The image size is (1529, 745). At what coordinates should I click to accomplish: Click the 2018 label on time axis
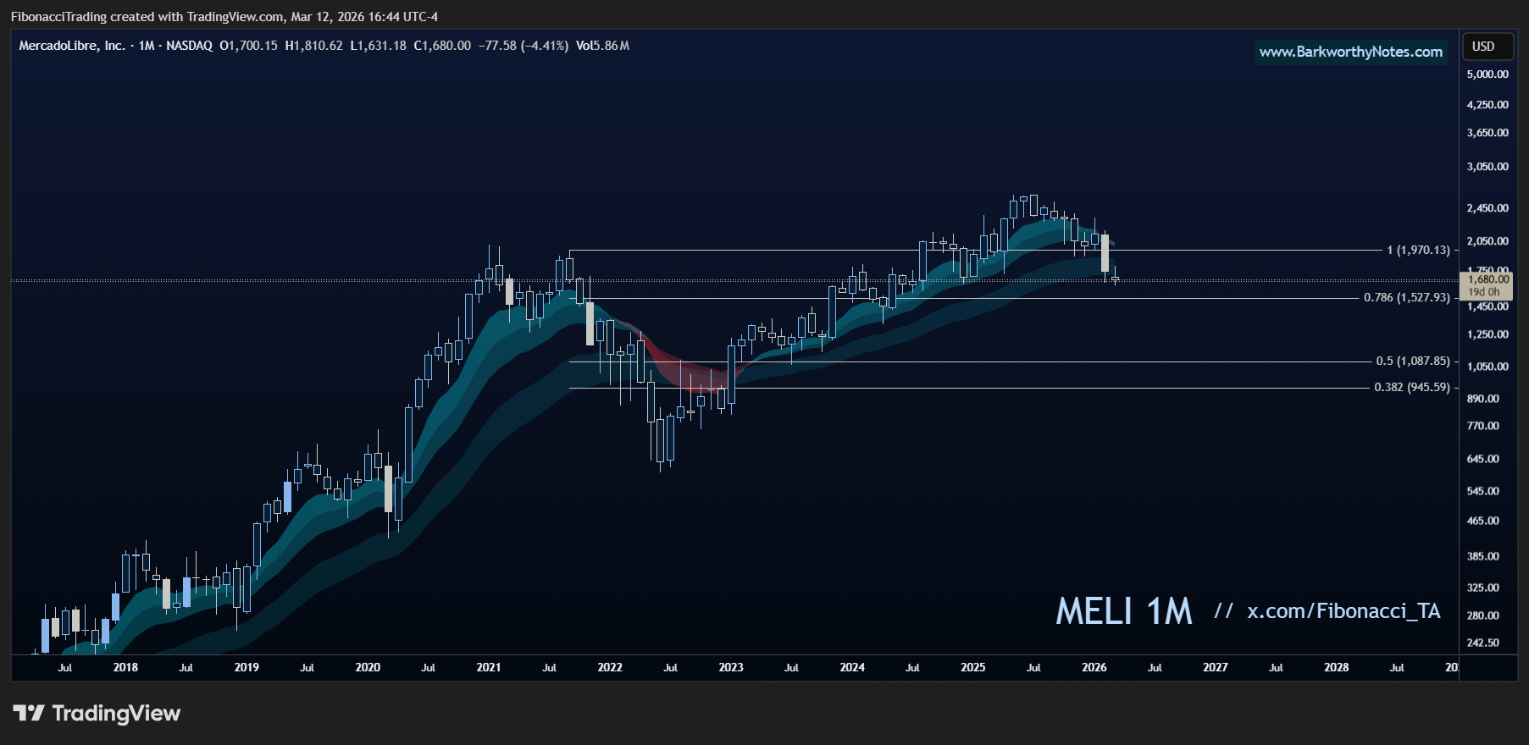coord(125,667)
